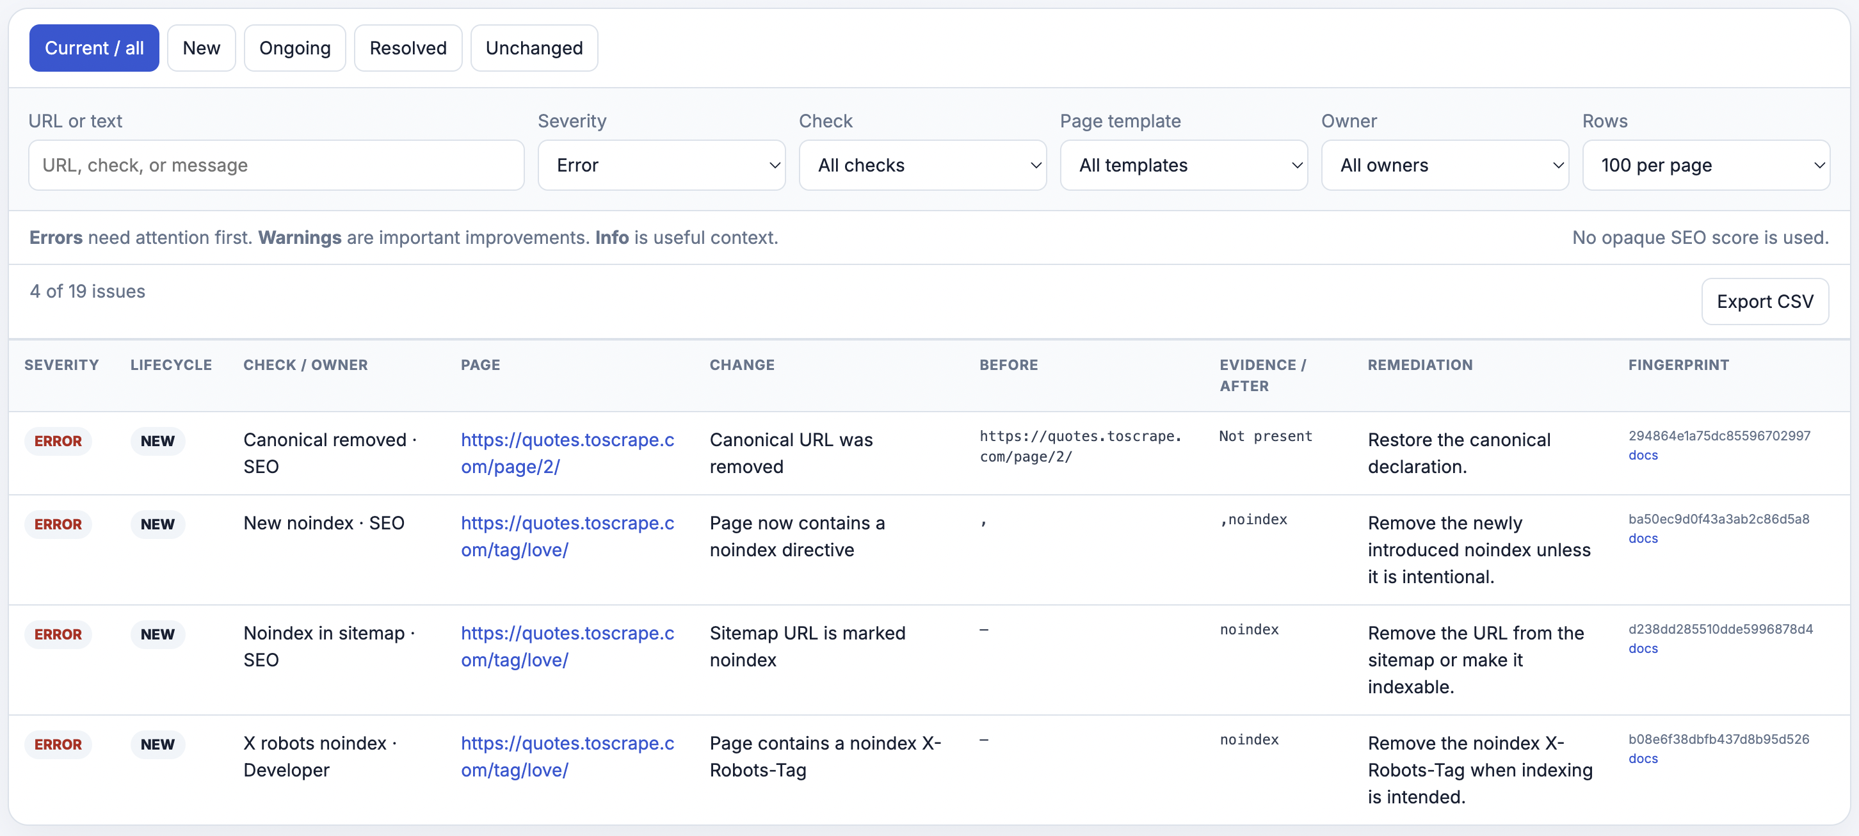Select the Current / all tab
Screen dimensions: 1859x836
pos(94,47)
